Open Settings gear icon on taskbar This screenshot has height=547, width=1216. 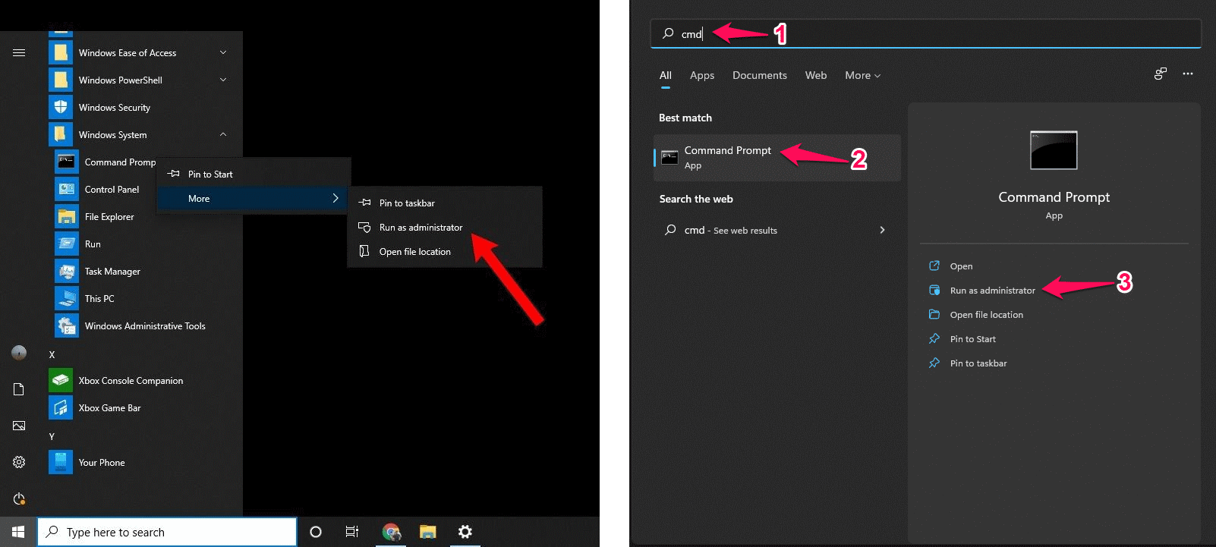click(x=465, y=532)
